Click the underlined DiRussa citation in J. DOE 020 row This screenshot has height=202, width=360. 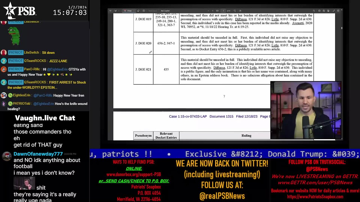pyautogui.click(x=241, y=45)
